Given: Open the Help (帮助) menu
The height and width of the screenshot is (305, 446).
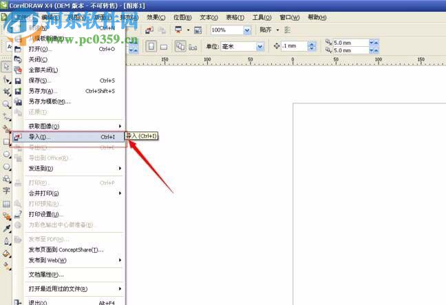Looking at the screenshot, I should (317, 17).
